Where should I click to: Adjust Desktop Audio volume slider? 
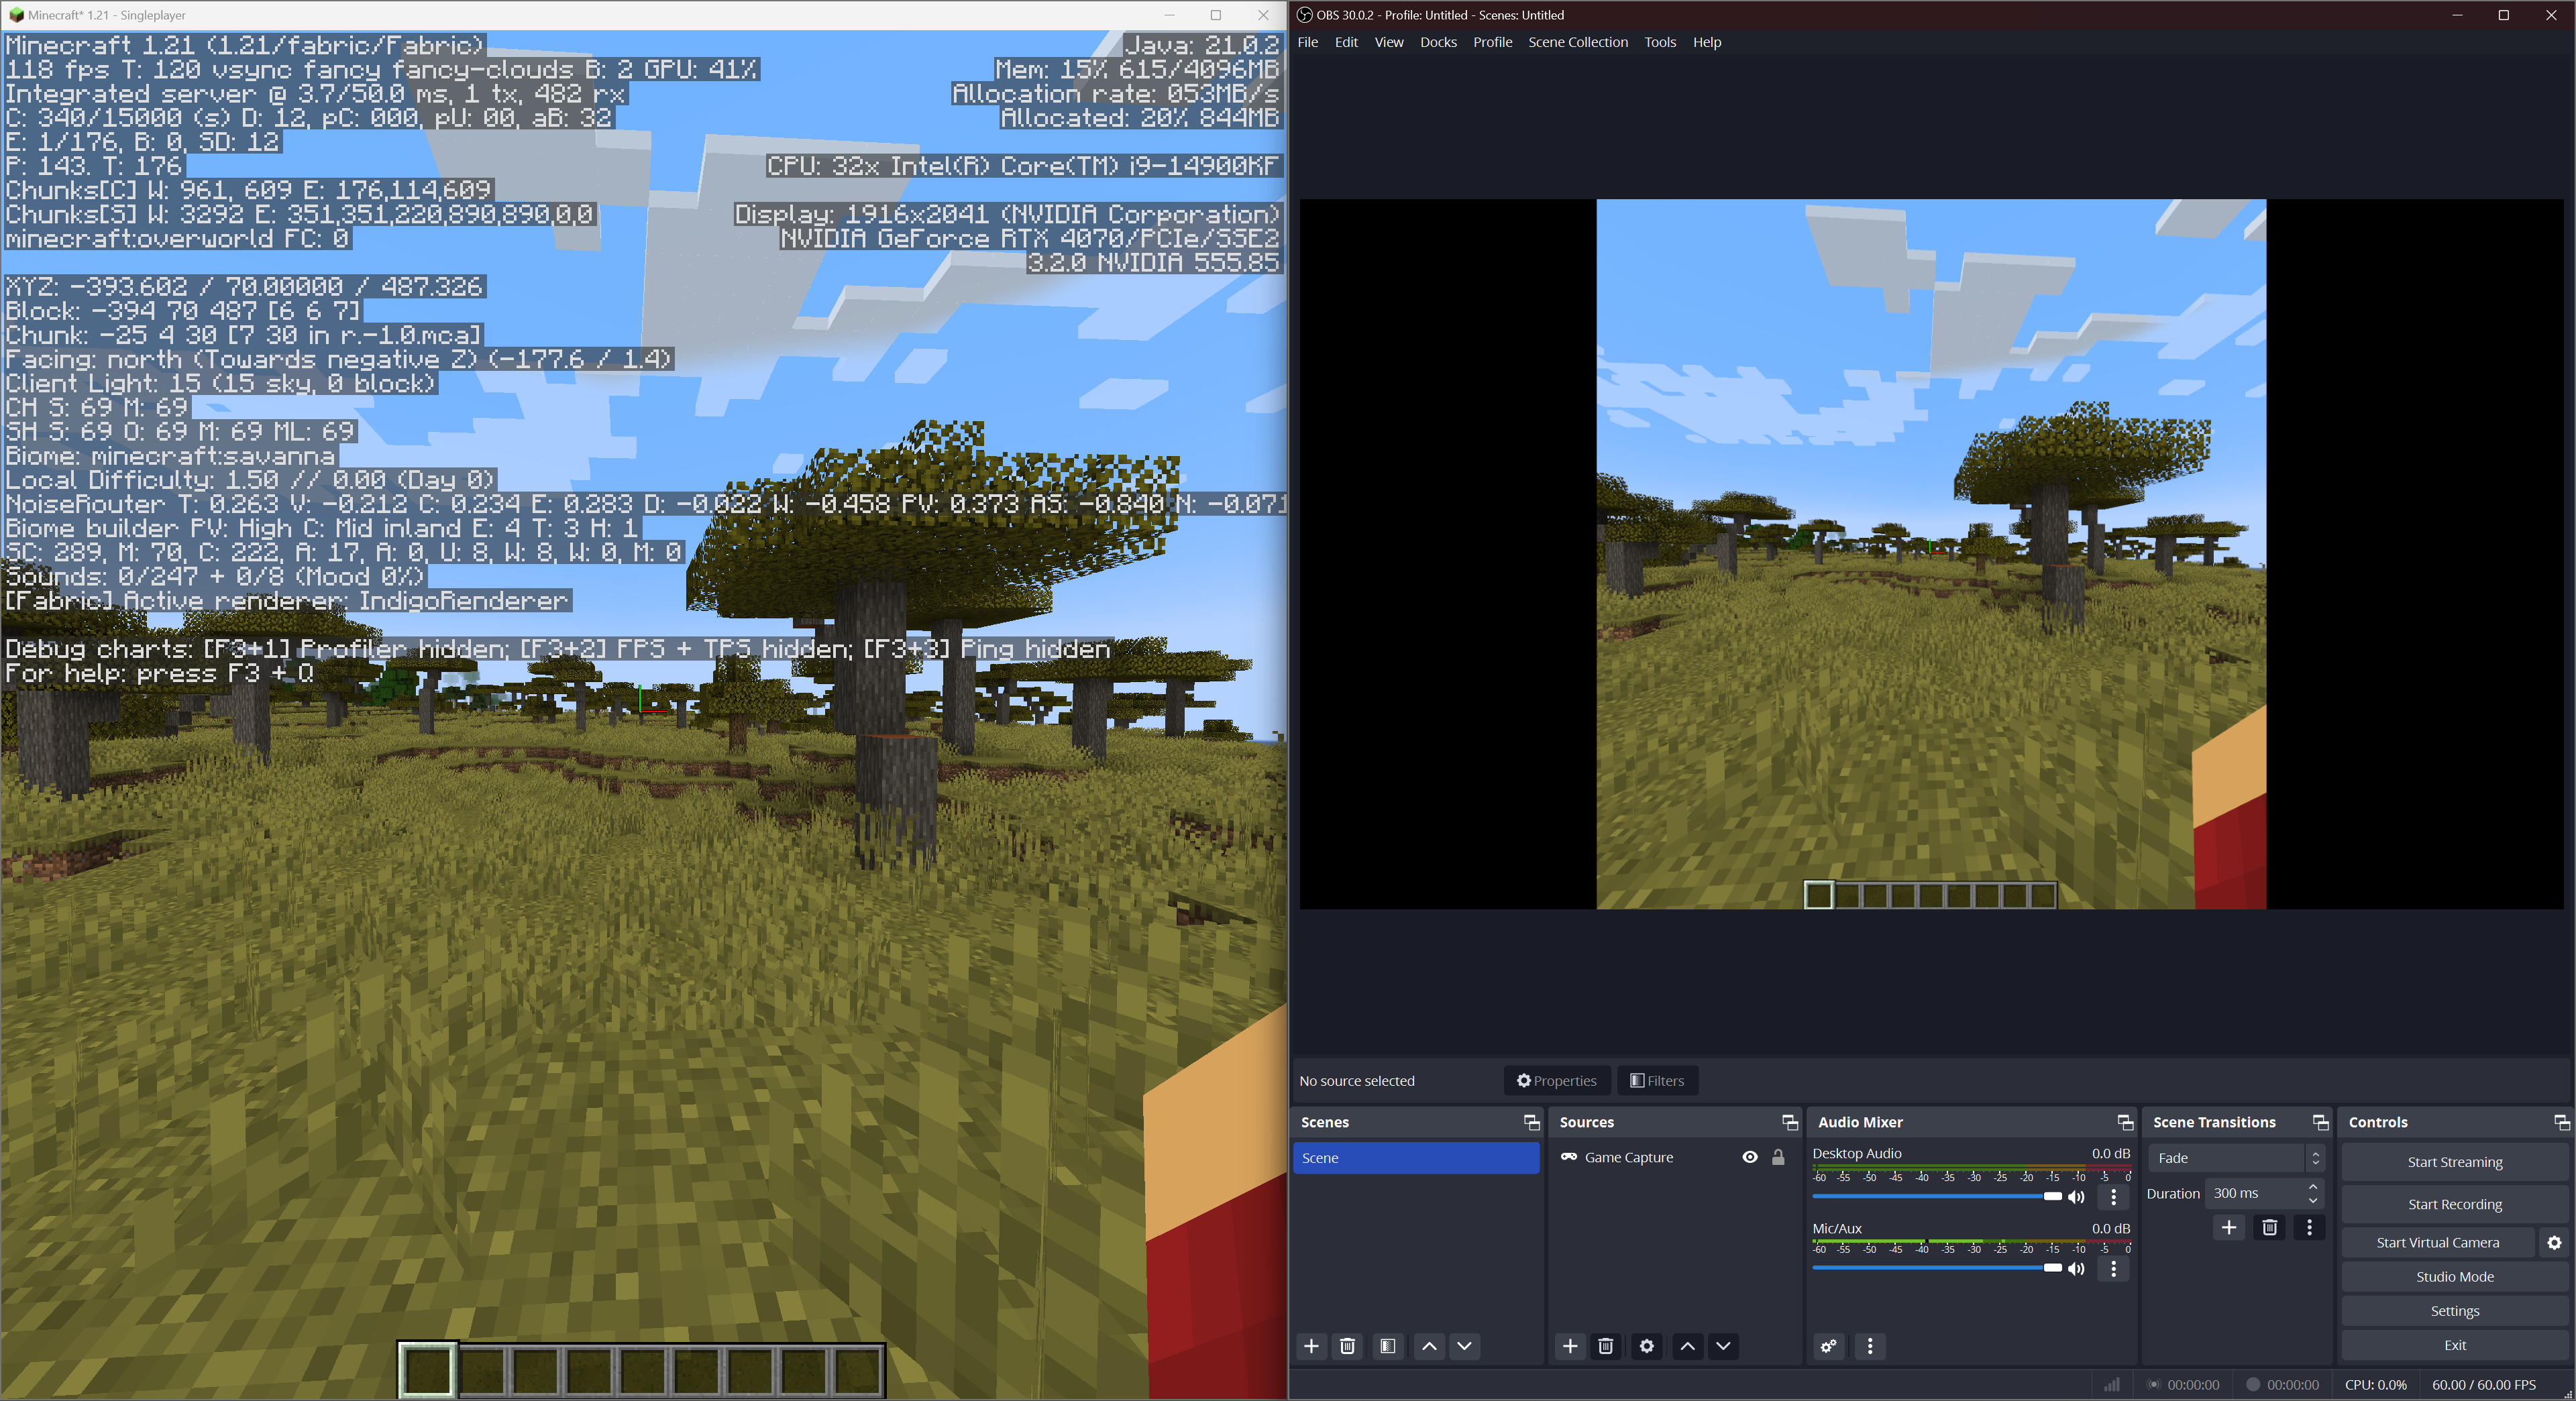coord(1937,1196)
